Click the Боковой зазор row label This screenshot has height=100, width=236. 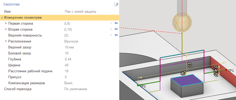point(19,53)
